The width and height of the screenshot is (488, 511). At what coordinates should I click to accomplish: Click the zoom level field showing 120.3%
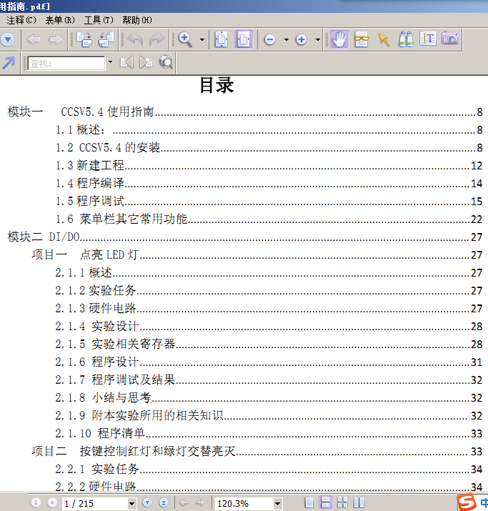pos(244,504)
